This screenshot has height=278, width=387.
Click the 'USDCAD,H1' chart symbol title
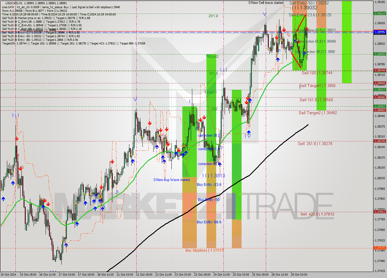(x=14, y=3)
